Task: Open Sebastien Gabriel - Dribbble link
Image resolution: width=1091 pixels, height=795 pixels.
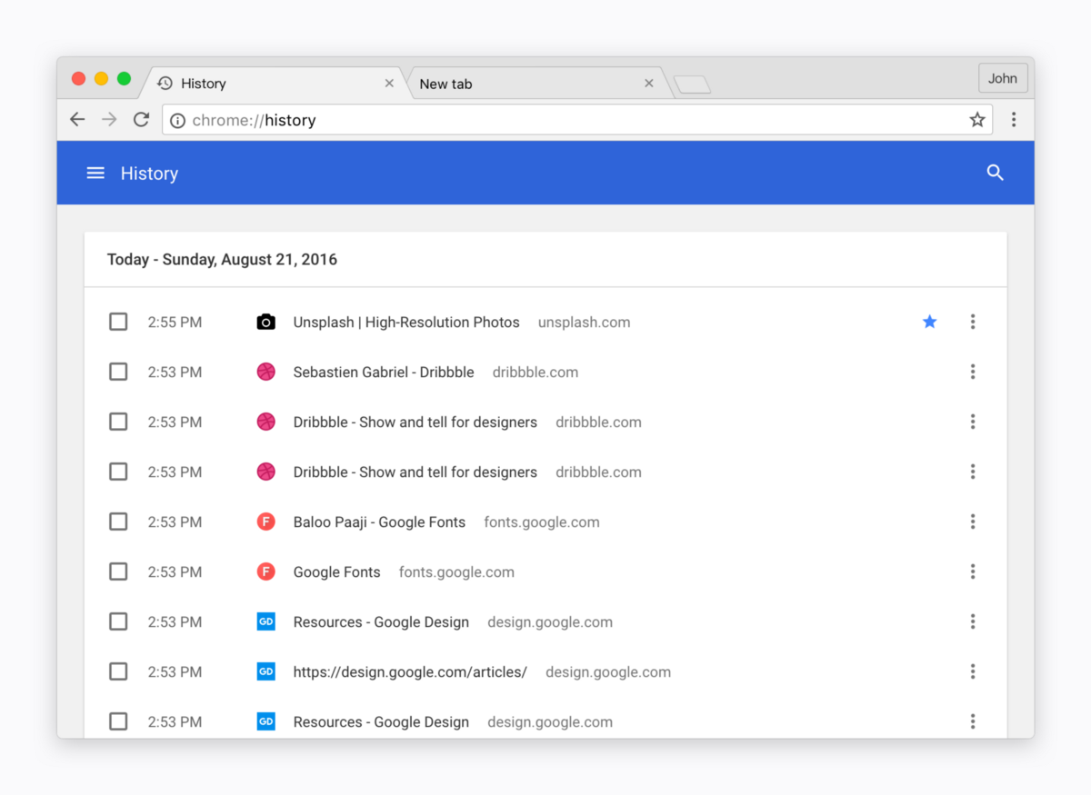Action: point(384,373)
